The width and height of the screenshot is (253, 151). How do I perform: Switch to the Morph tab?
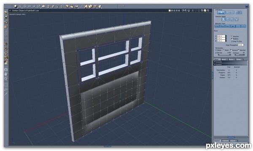[224, 60]
